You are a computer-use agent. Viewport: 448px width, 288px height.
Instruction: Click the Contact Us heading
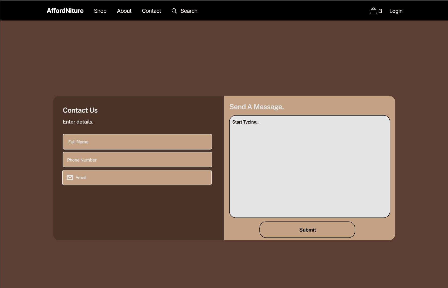point(80,110)
